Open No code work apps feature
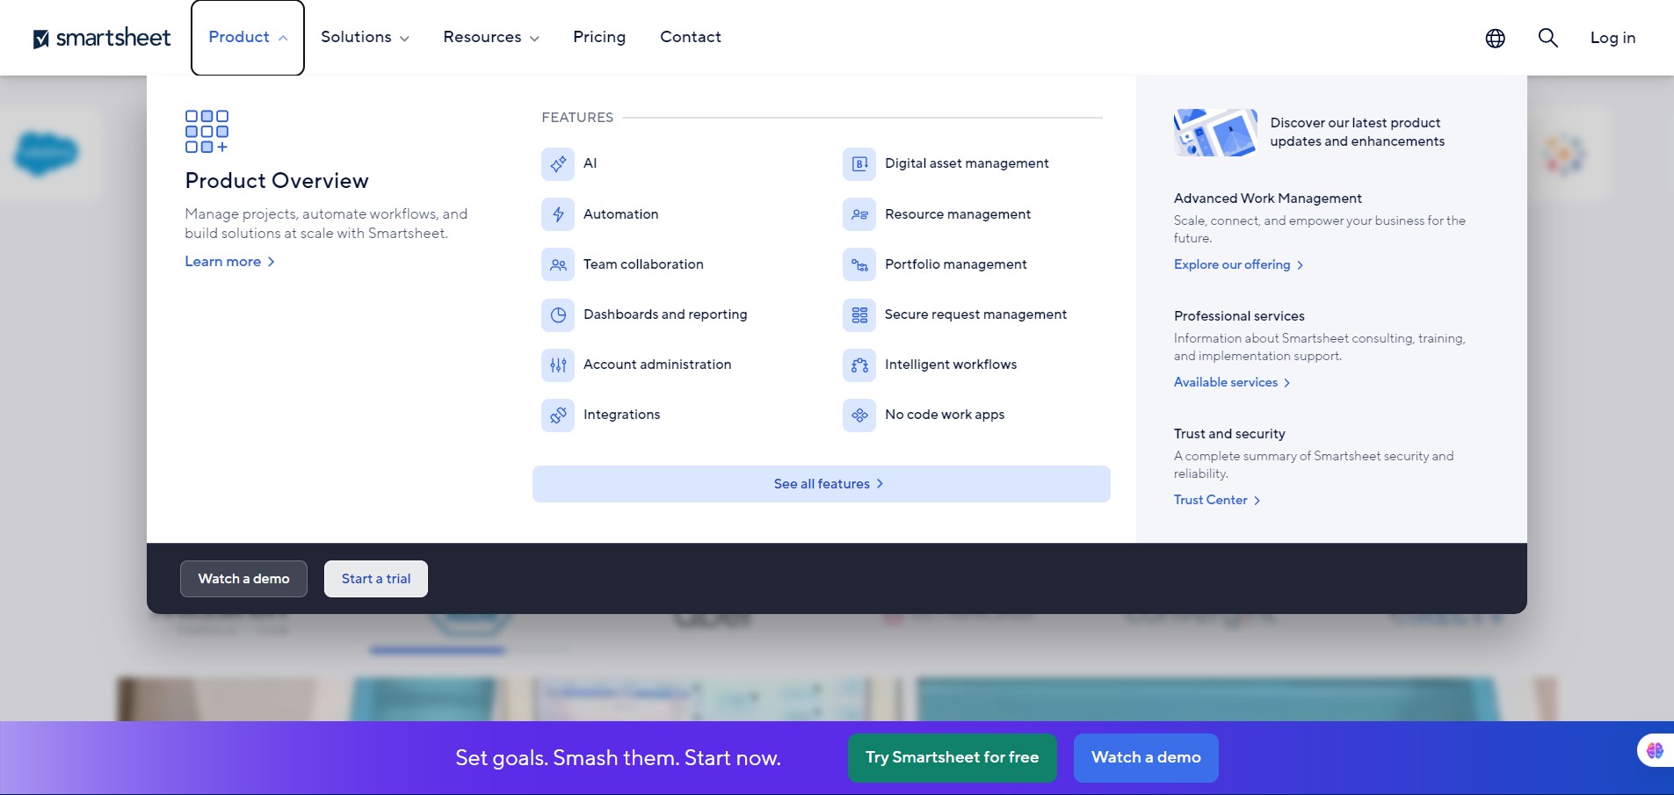This screenshot has width=1674, height=795. 945,415
